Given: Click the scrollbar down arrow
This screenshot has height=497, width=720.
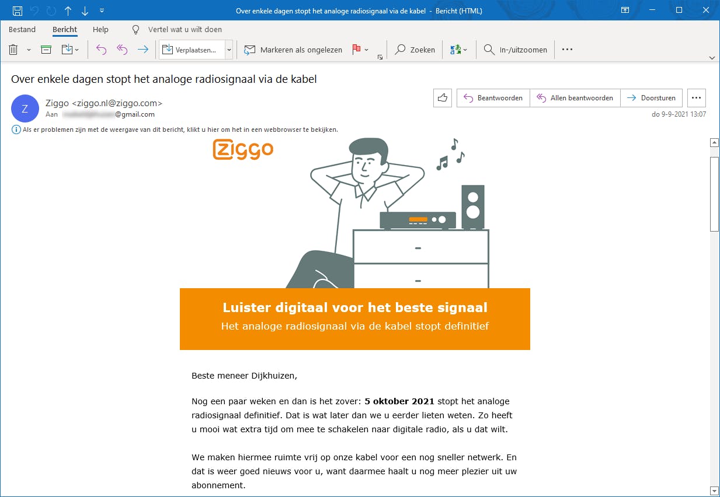Looking at the screenshot, I should (714, 491).
